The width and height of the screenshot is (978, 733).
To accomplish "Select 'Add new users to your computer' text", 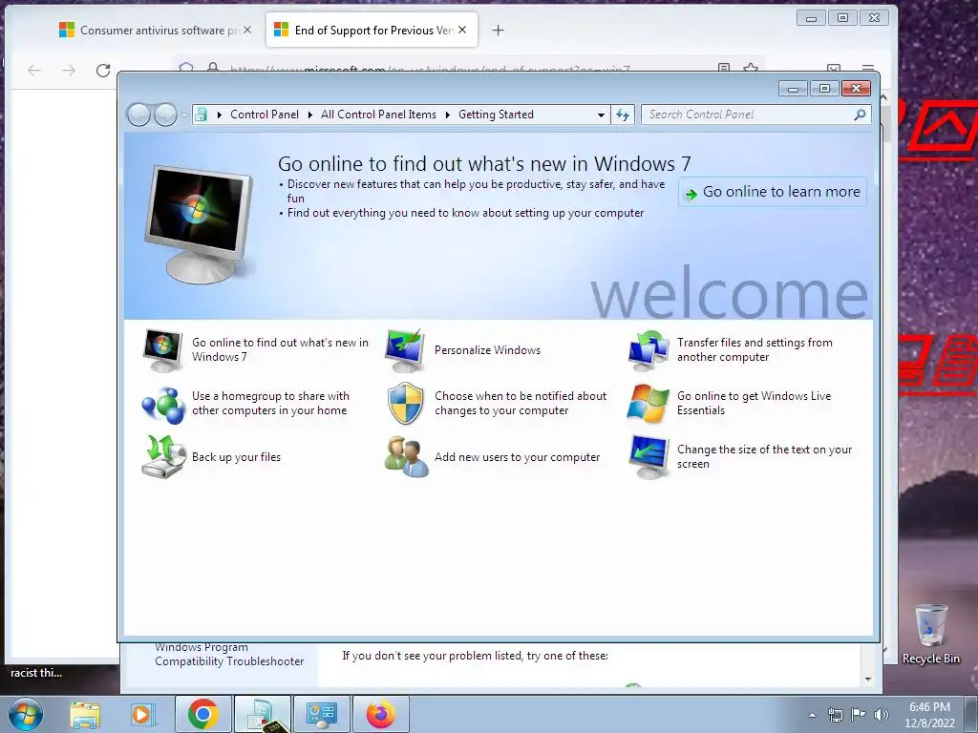I will 517,457.
